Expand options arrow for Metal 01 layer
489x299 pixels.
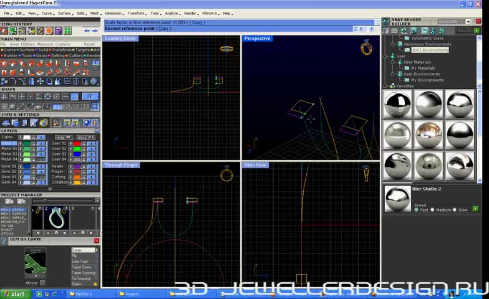click(x=21, y=143)
